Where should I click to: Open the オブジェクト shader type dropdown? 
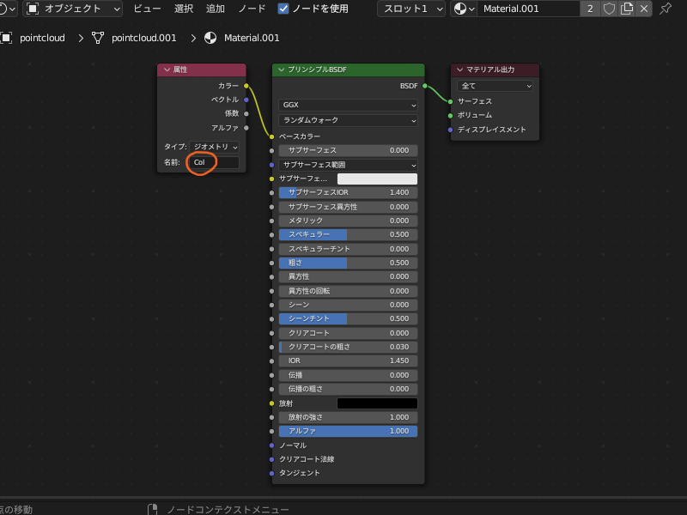point(73,9)
